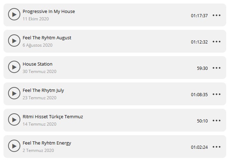Screen dimensions: 229x160
Task: Expand options for Ritmi Hisset Türkçe Temmuz
Action: tap(217, 121)
